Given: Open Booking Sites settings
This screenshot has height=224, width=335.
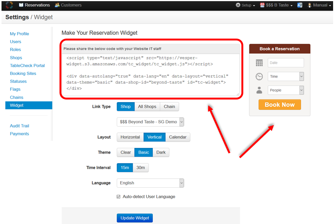Looking at the screenshot, I should tap(23, 73).
